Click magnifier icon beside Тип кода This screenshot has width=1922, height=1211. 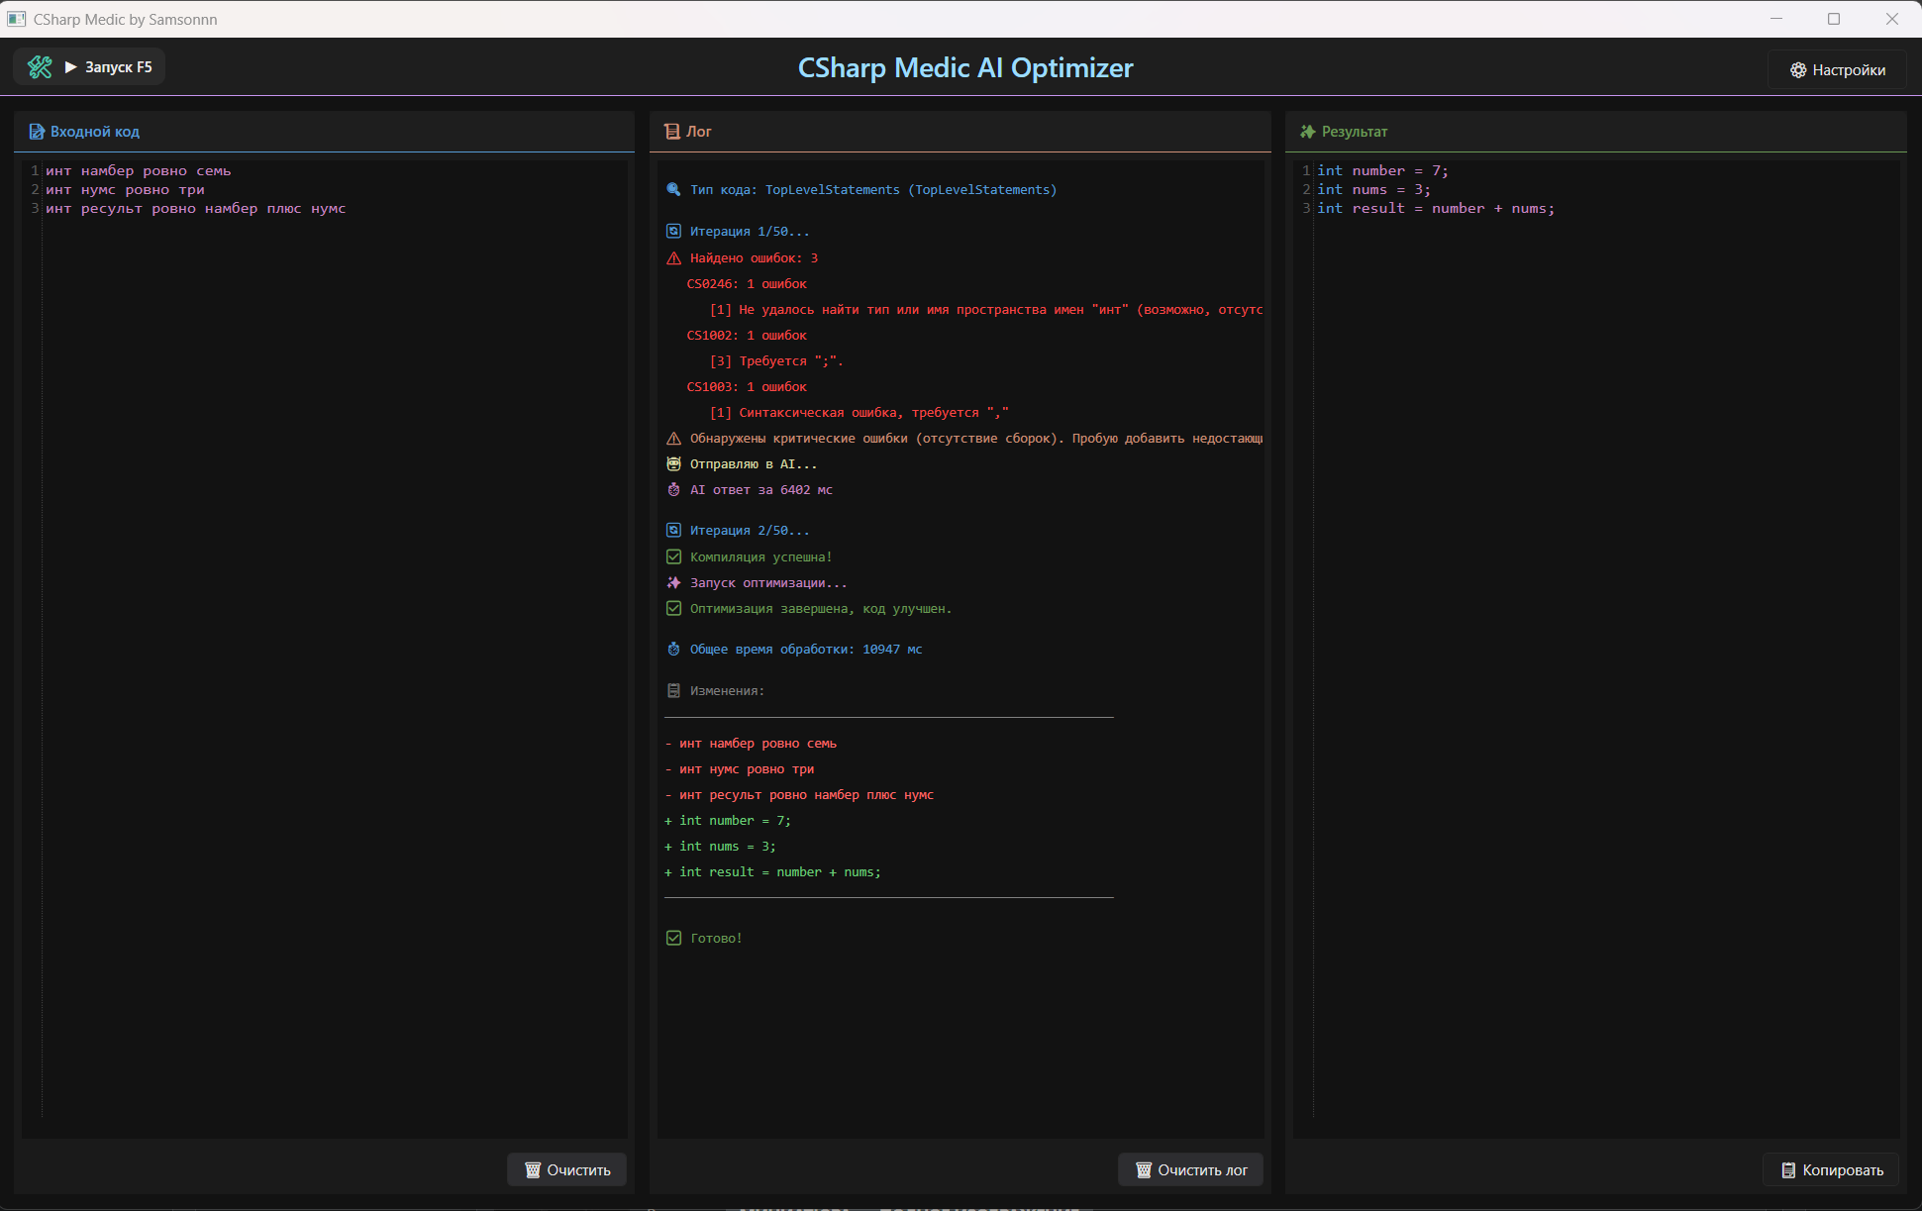pyautogui.click(x=673, y=190)
